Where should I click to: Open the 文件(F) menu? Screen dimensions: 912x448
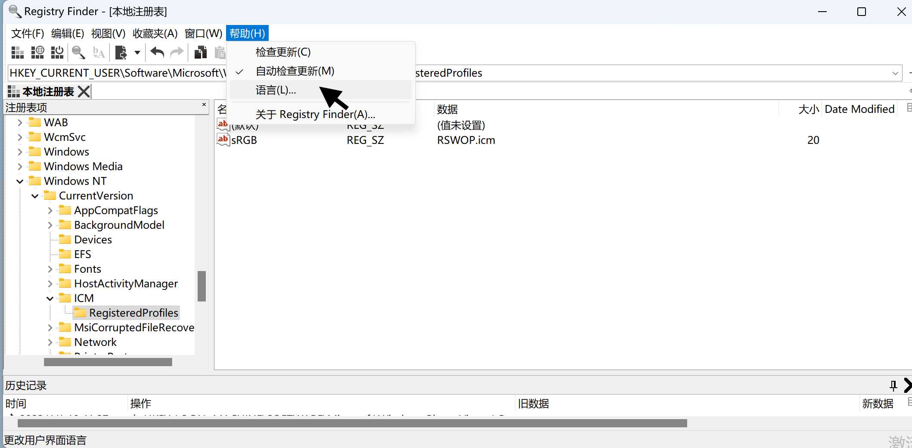28,33
